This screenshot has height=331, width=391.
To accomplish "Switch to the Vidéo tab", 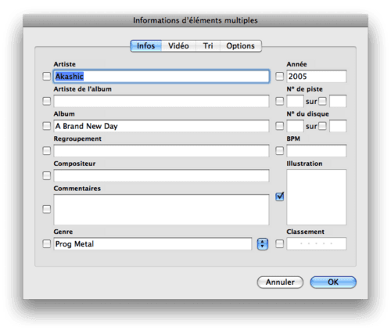I will 178,46.
